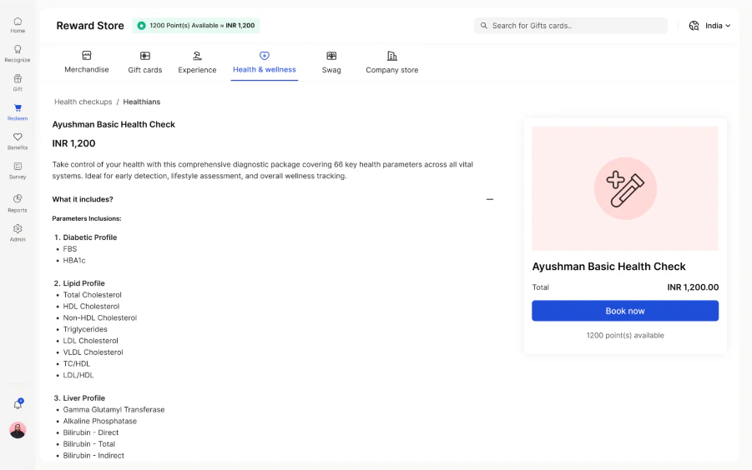Click the Lipid Profile heading
The height and width of the screenshot is (470, 752).
pyautogui.click(x=83, y=283)
